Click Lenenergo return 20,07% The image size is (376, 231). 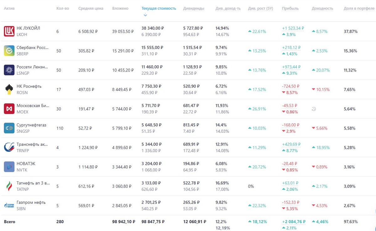(321, 70)
